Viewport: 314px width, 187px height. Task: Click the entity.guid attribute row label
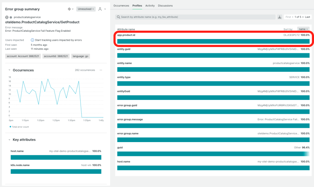click(124, 49)
